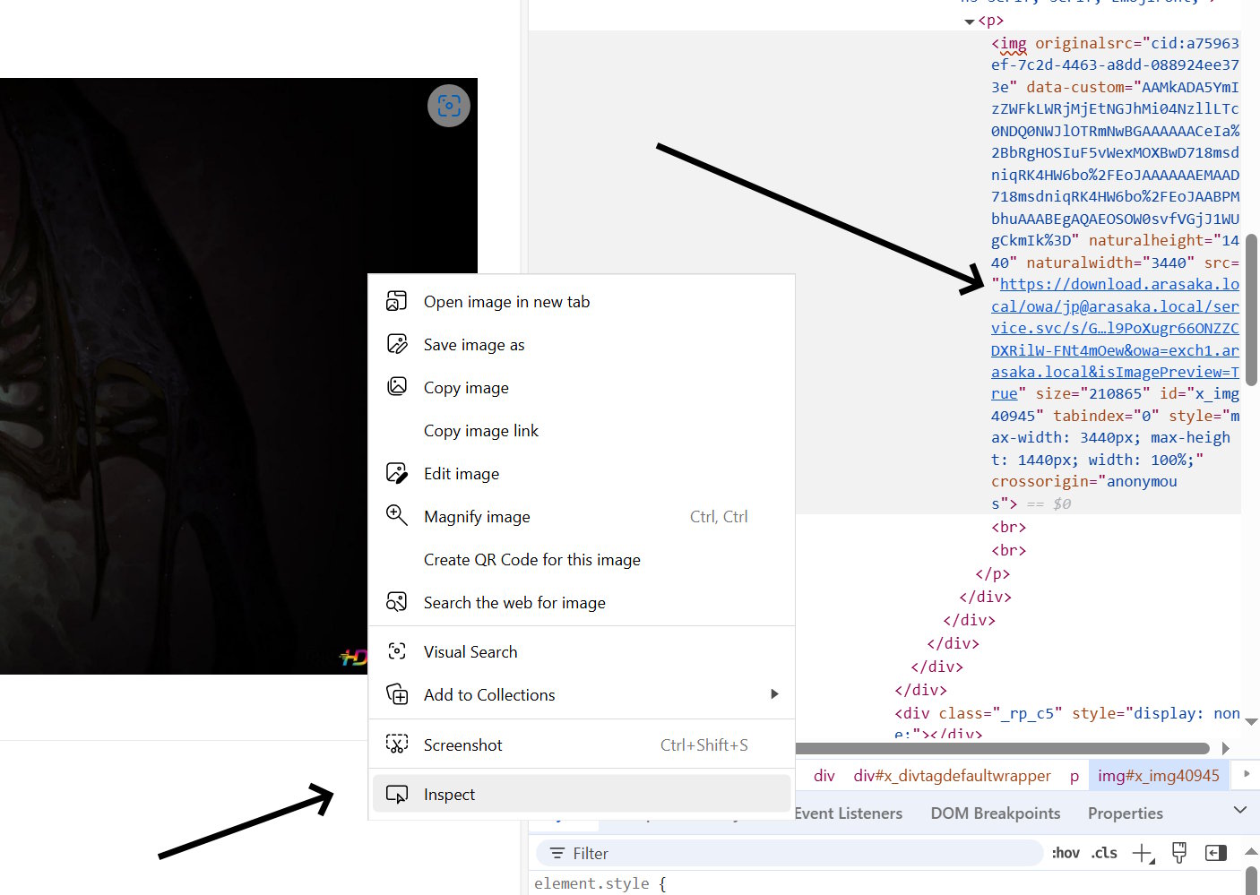Toggle the .cls element classes panel
The image size is (1260, 895).
pos(1104,853)
